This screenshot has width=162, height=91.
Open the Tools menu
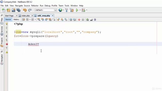click(x=67, y=6)
